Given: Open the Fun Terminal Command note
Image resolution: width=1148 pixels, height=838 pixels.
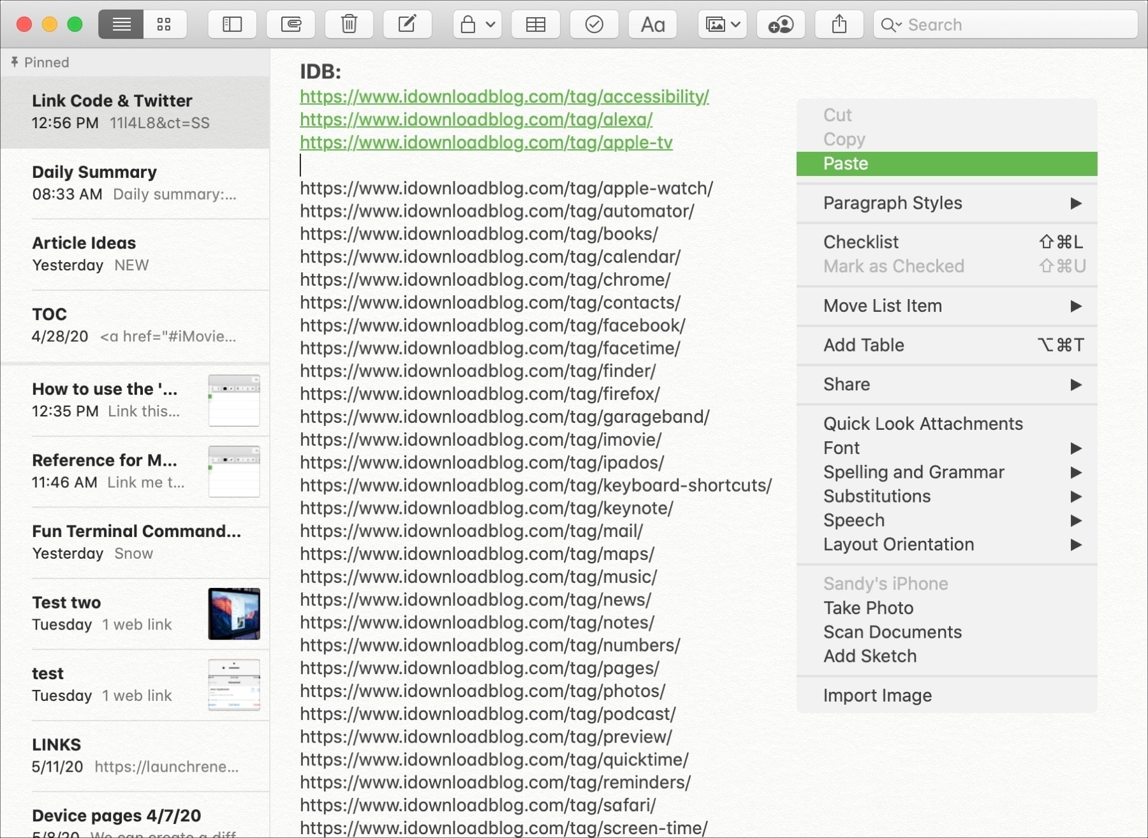Looking at the screenshot, I should pyautogui.click(x=135, y=543).
